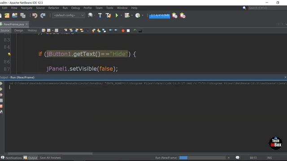
Task: Click the Comment code icon in editor toolbar
Action: pos(135,30)
